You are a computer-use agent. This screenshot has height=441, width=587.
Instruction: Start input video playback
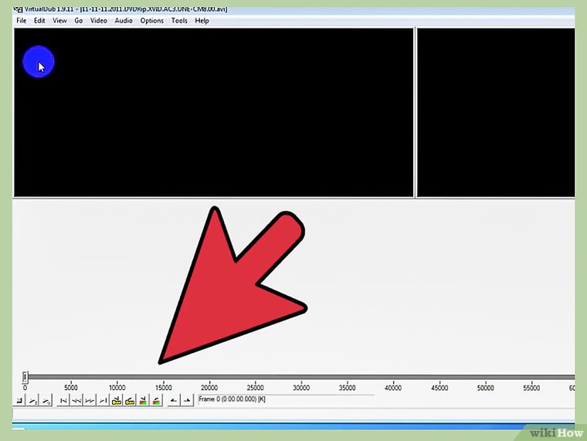tap(32, 401)
